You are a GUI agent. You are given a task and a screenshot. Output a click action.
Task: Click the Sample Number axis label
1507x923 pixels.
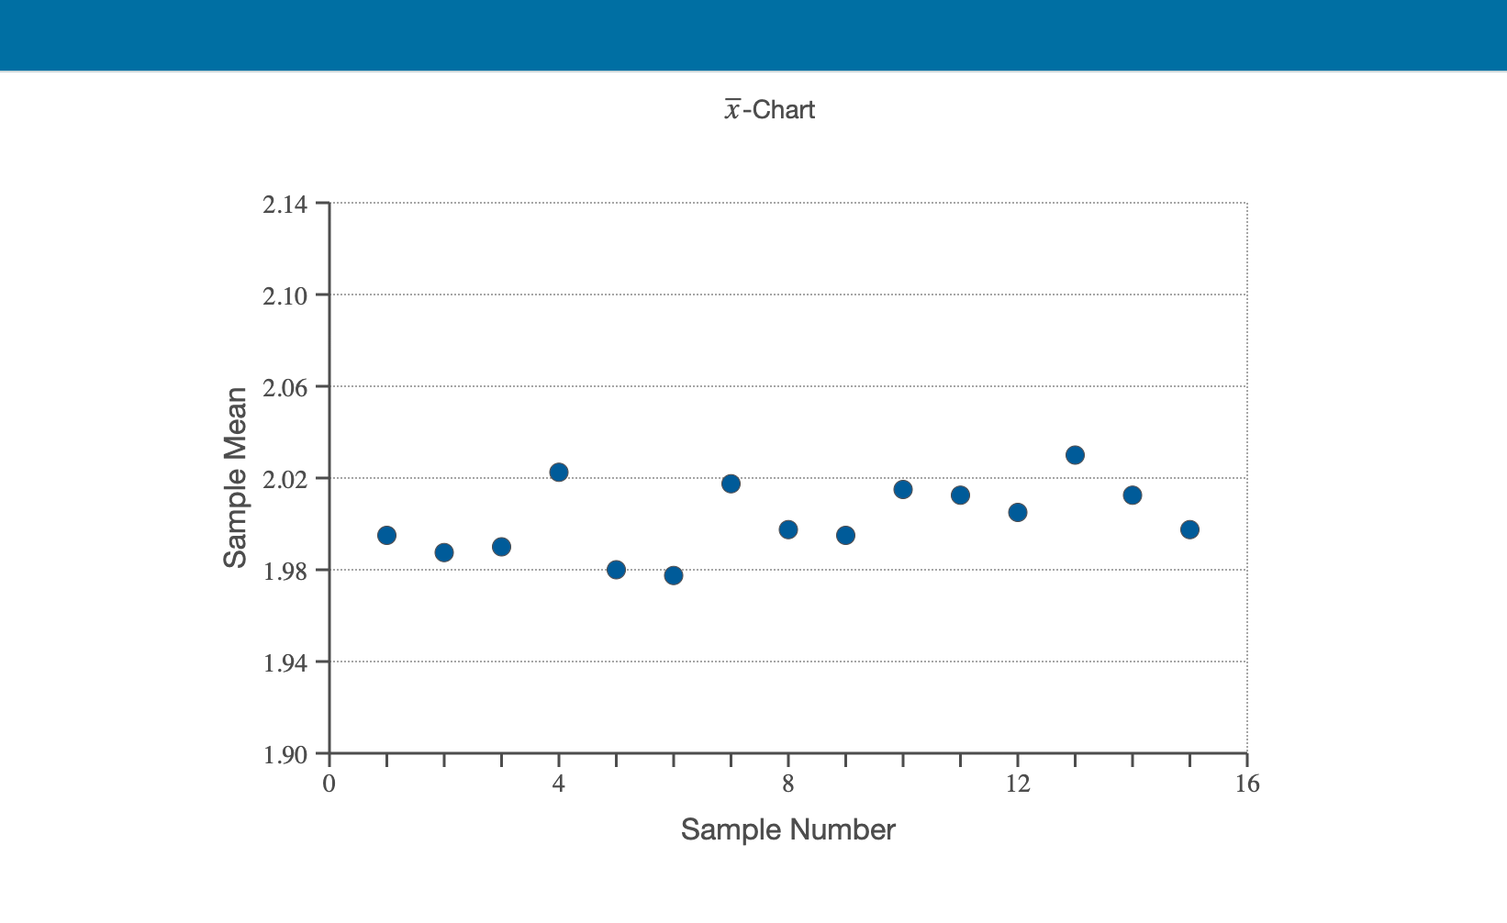click(789, 829)
